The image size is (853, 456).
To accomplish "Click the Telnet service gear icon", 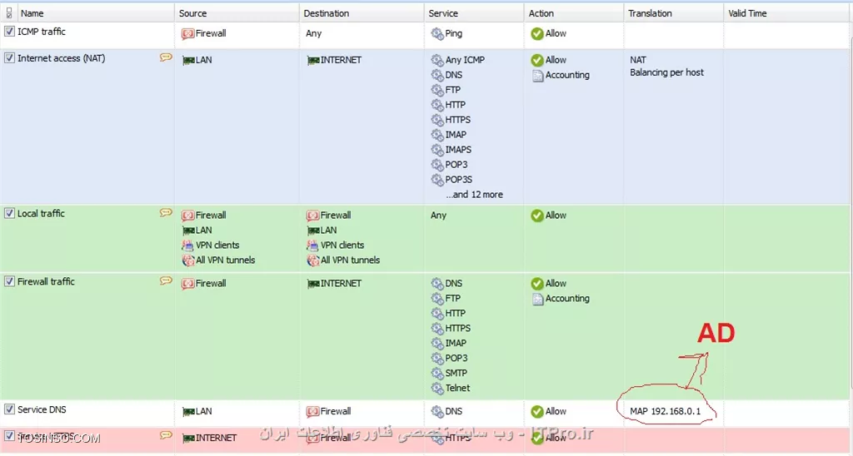I will pos(437,388).
